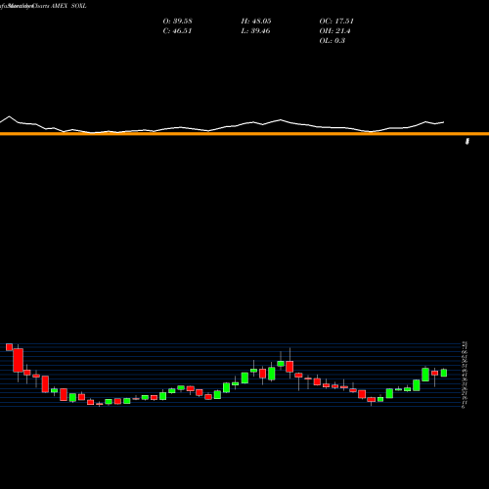
Task: Select the tallest red candle near chart start
Action: tap(19, 360)
